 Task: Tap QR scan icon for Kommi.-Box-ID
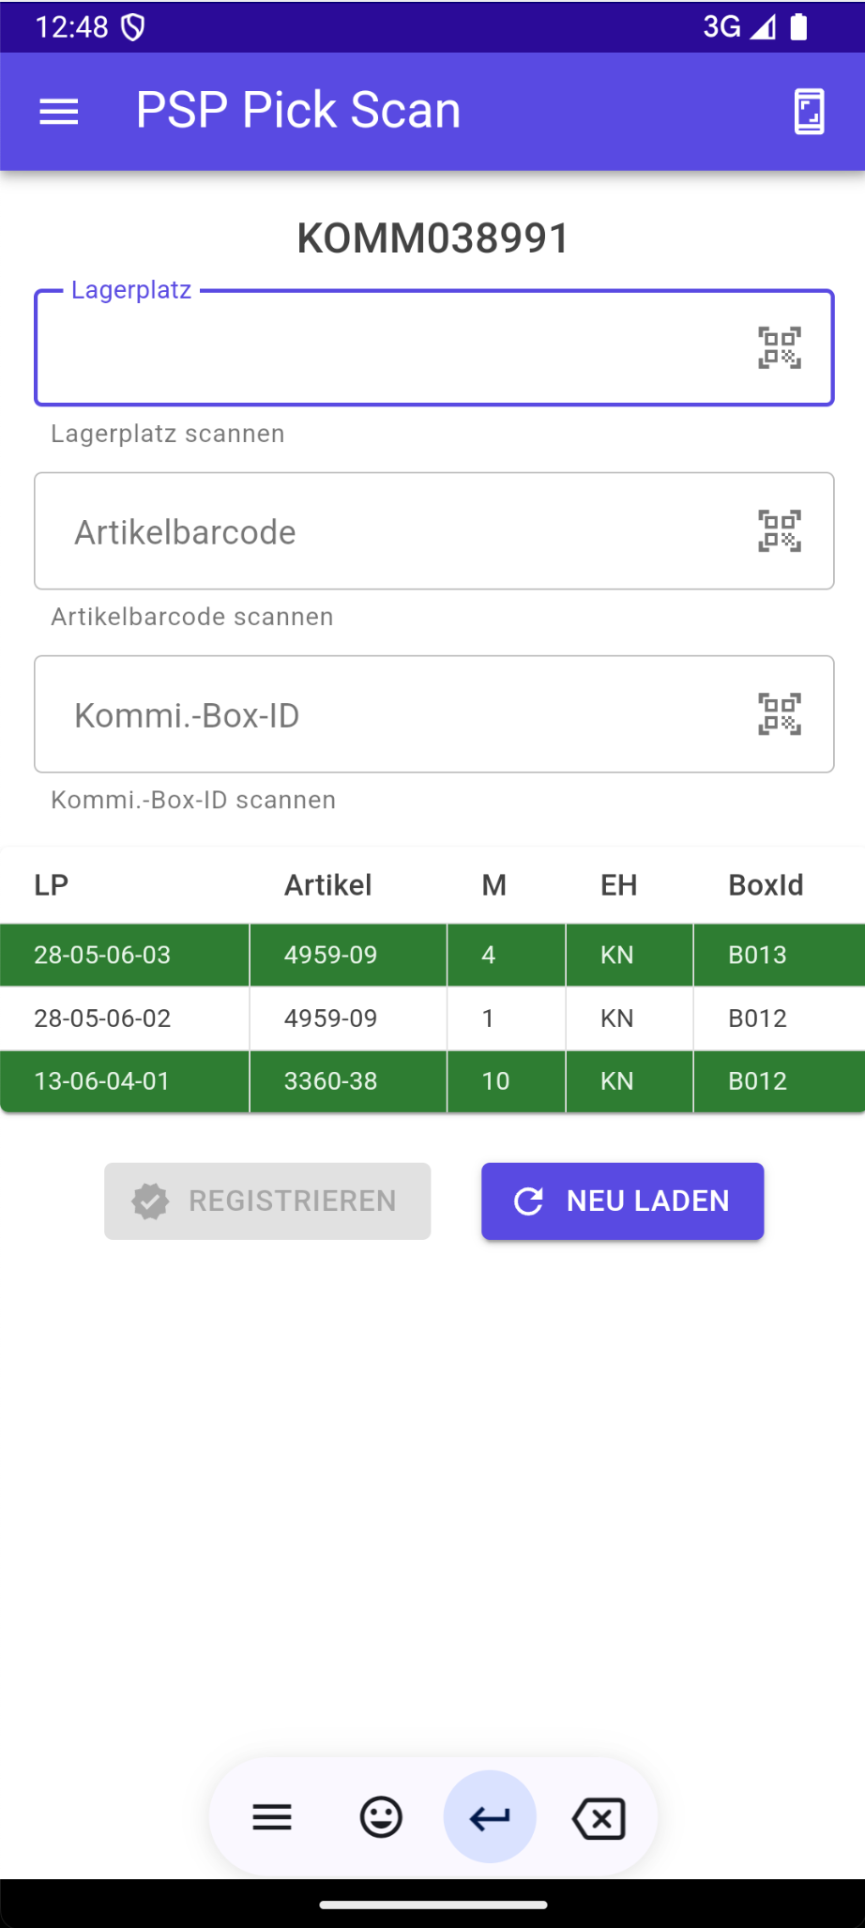(779, 714)
